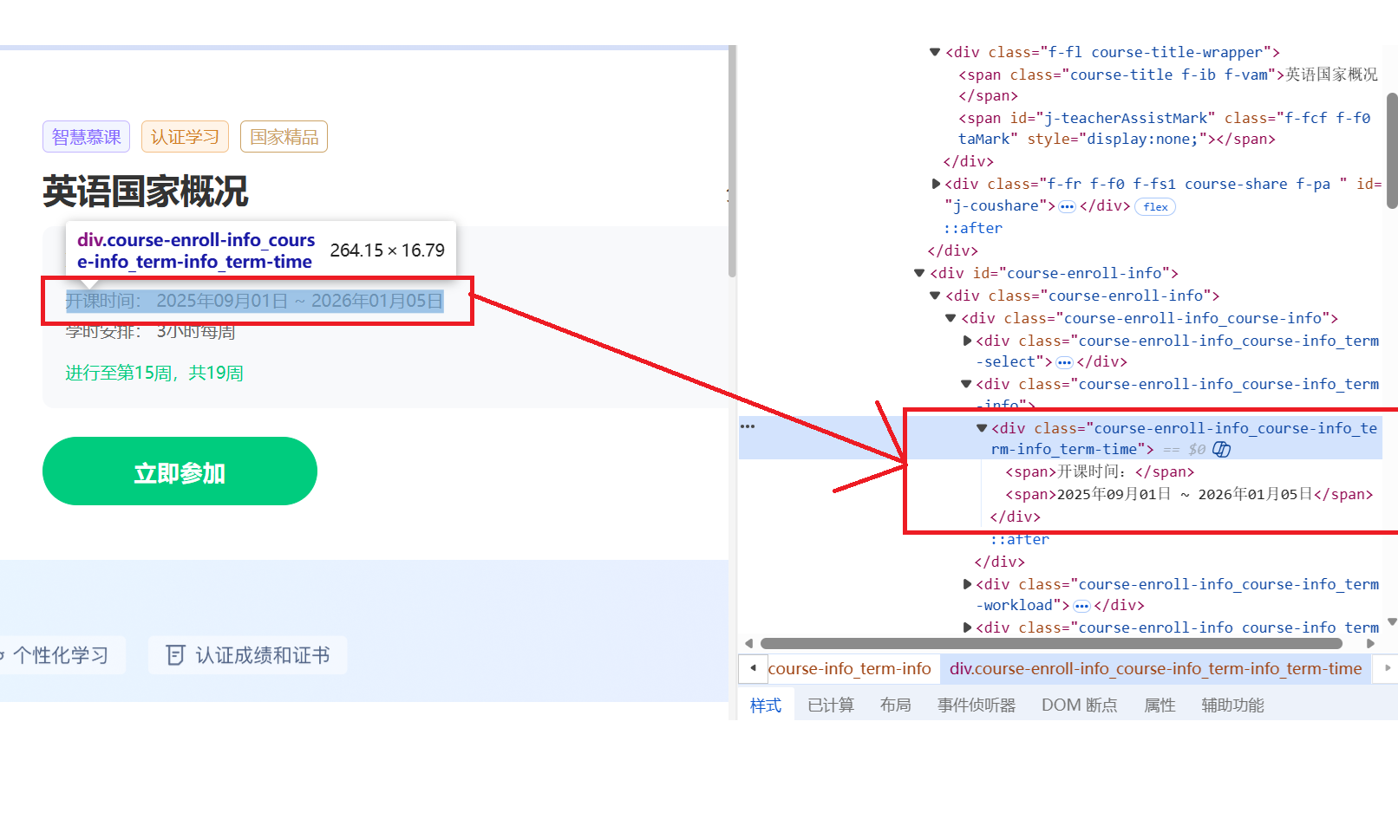Screen dimensions: 1398x832
Task: Expand the term-workload div node
Action: click(967, 584)
